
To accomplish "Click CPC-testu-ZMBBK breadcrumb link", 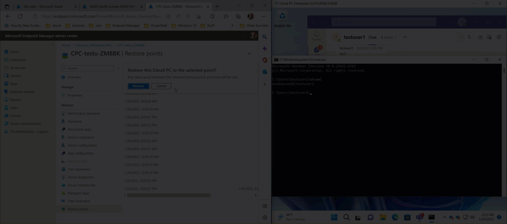I will (x=131, y=45).
